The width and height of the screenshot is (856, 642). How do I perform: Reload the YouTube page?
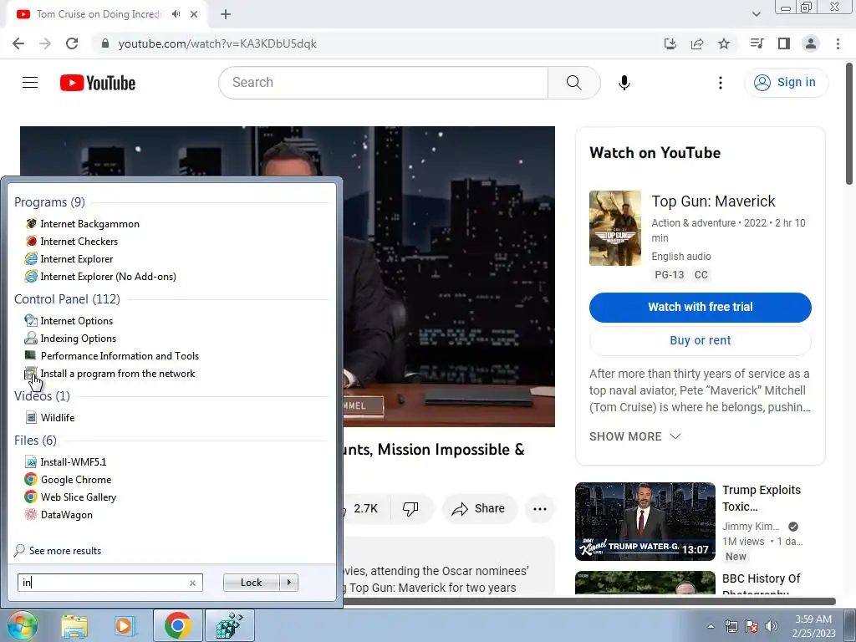tap(72, 43)
